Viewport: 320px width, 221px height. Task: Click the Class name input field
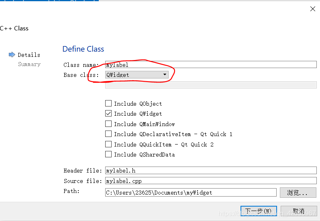click(211, 64)
